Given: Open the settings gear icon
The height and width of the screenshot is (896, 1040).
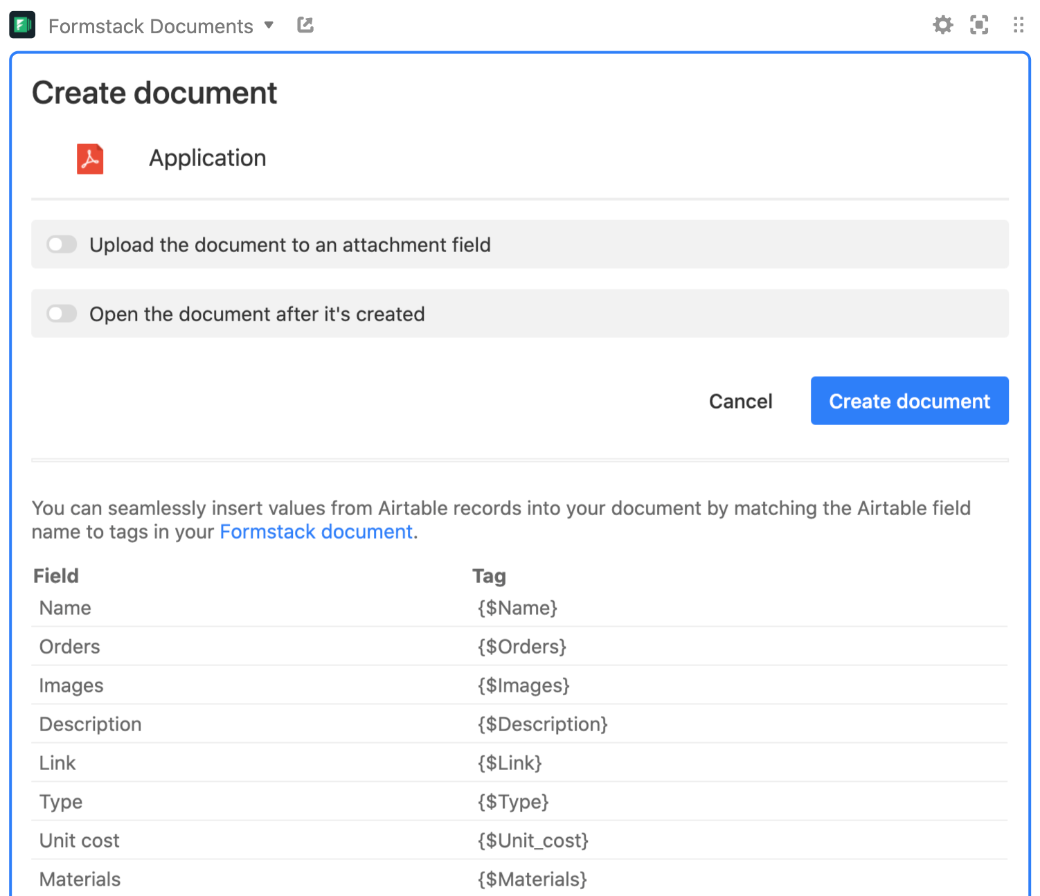Looking at the screenshot, I should (942, 26).
